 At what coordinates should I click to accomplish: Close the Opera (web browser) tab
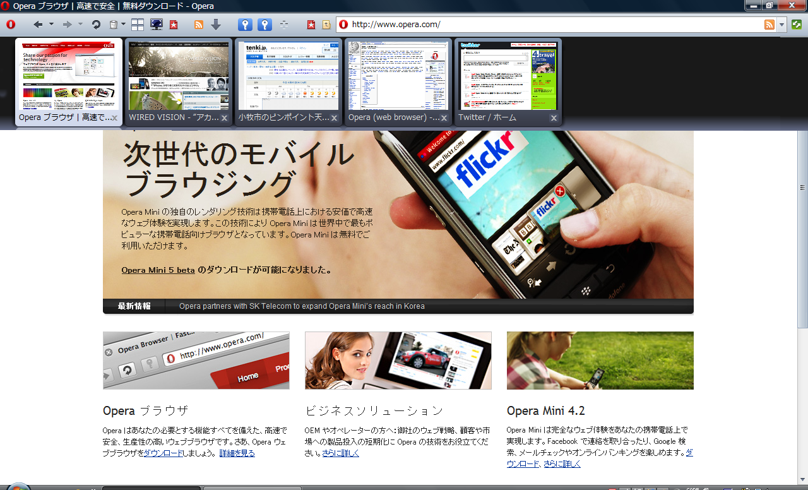[444, 118]
